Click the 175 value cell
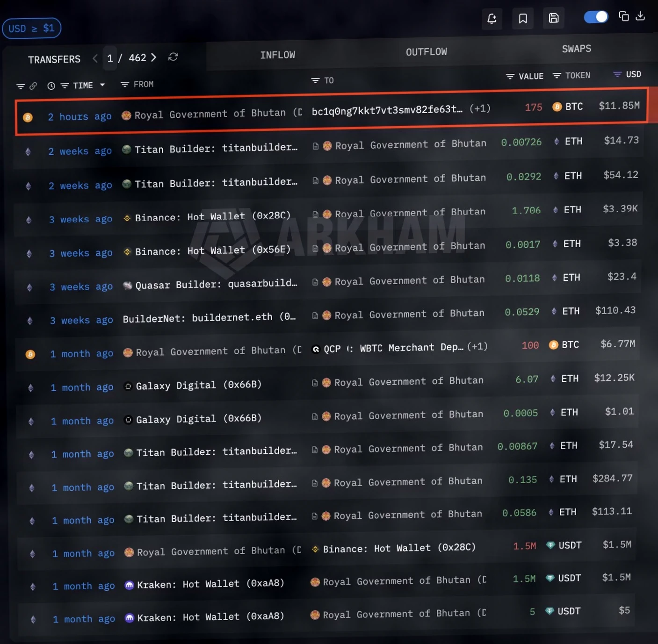Screen dimensions: 658x644 coord(533,107)
